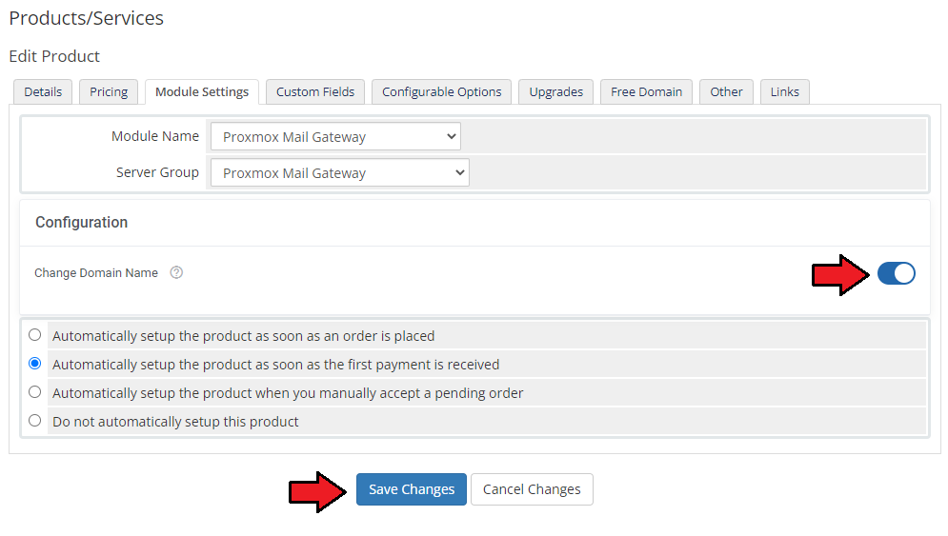Open the Server Group dropdown

click(340, 173)
